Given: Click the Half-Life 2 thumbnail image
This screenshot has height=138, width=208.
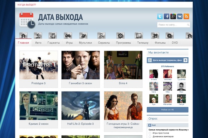Looking at the screenshot, I should click(x=80, y=106).
